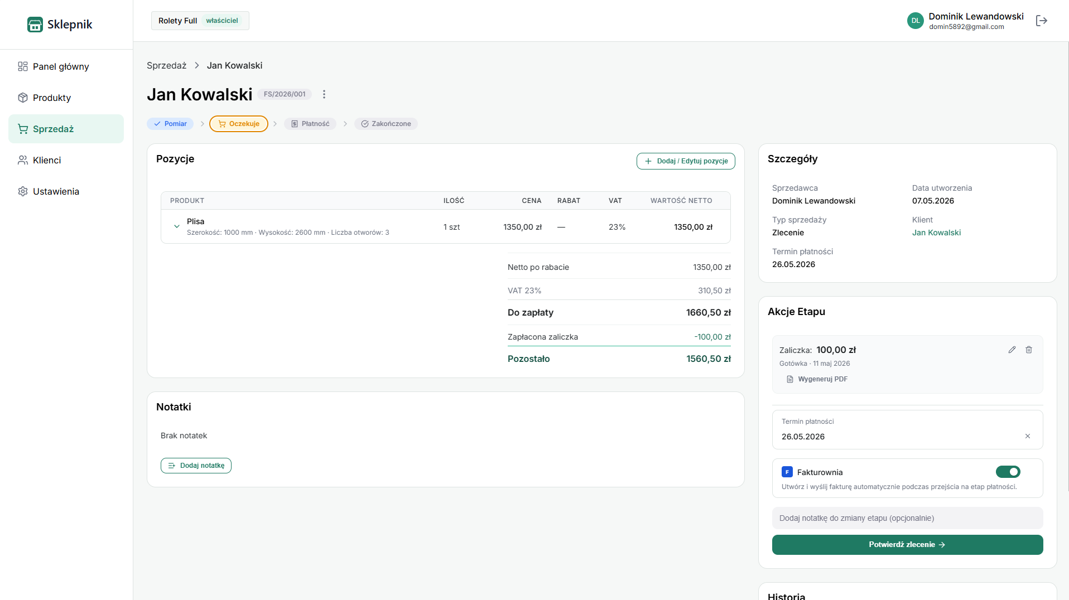1069x600 pixels.
Task: Click the 23% VAT cell in Plisa row
Action: point(617,227)
